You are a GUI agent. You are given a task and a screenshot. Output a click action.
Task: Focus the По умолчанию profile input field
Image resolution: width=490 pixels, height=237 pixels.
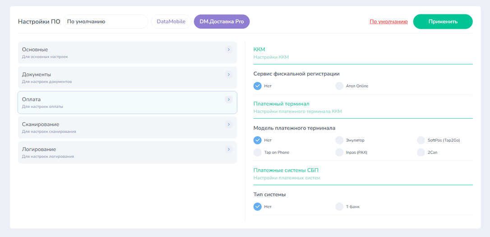[106, 22]
